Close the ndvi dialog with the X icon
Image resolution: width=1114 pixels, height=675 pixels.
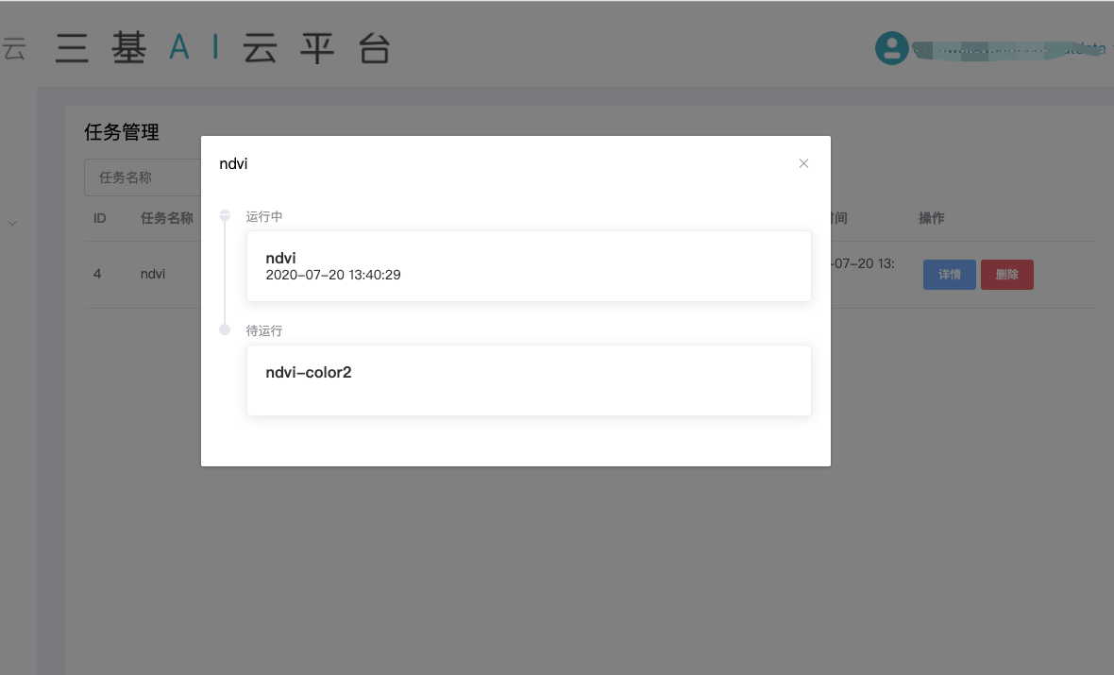[x=803, y=163]
